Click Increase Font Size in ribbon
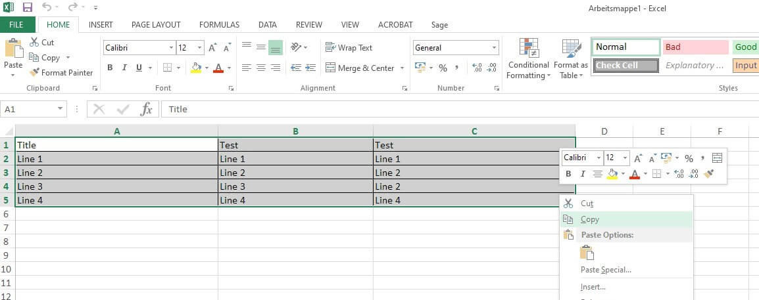The height and width of the screenshot is (300, 759). [x=212, y=48]
